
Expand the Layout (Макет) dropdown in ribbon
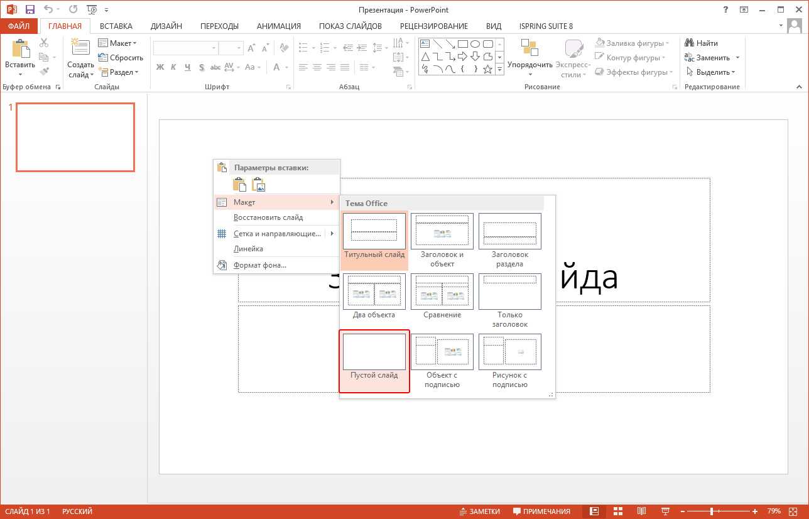(x=117, y=43)
